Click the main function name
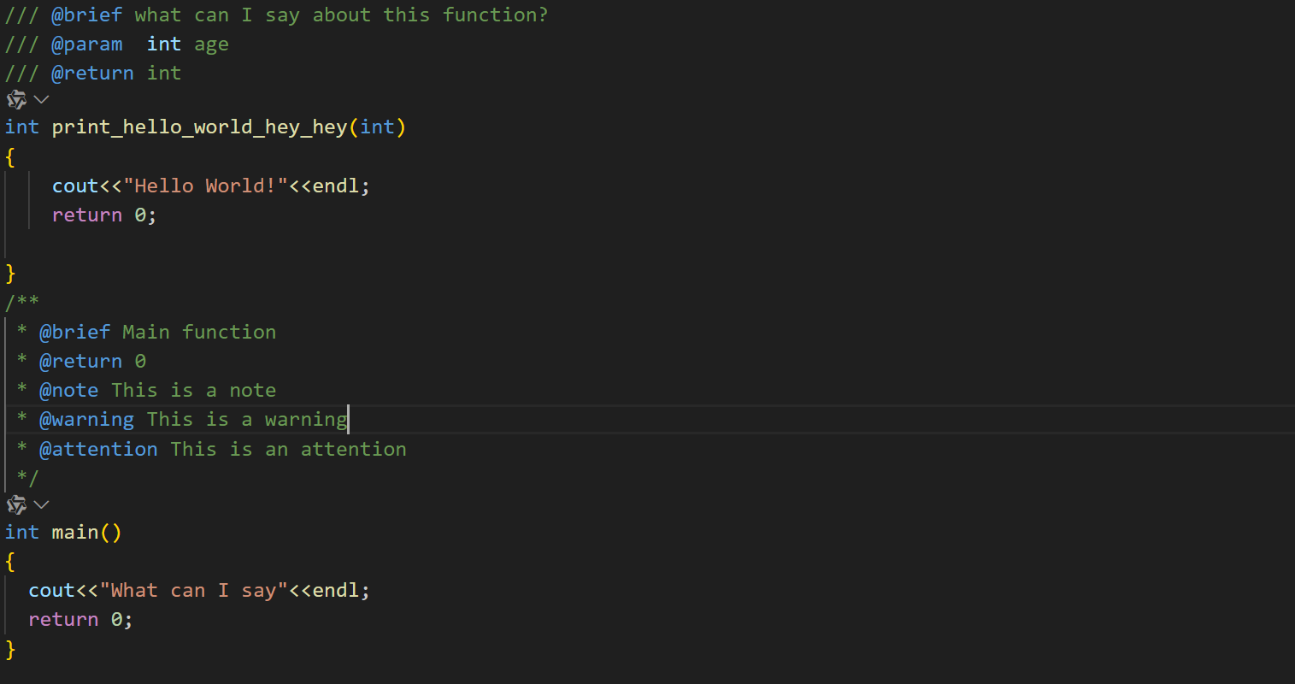Image resolution: width=1295 pixels, height=684 pixels. click(x=75, y=533)
